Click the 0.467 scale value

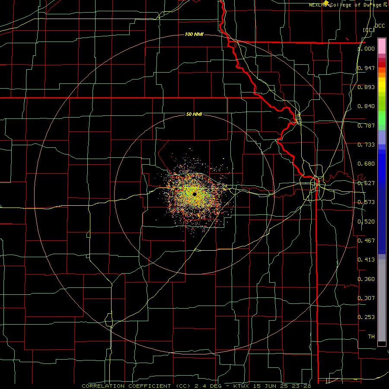tap(366, 241)
